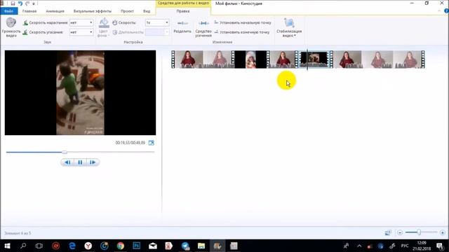Viewport: 449px width, 252px height.
Task: Open the Windows Start menu
Action: (x=7, y=246)
